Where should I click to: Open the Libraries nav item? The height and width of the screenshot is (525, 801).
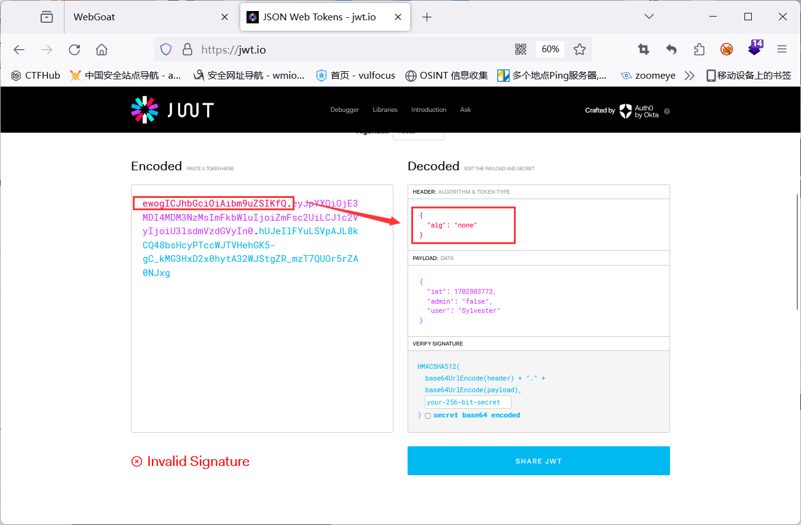[x=385, y=109]
